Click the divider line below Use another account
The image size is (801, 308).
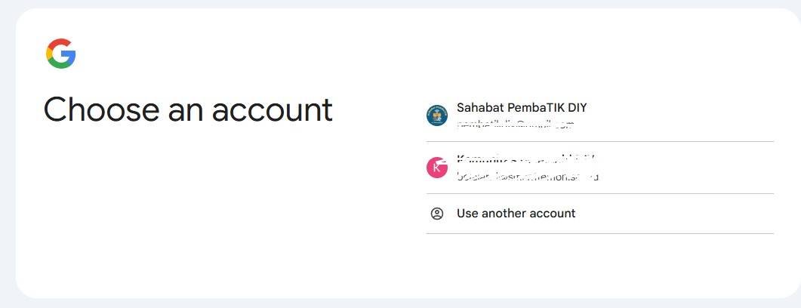click(599, 233)
